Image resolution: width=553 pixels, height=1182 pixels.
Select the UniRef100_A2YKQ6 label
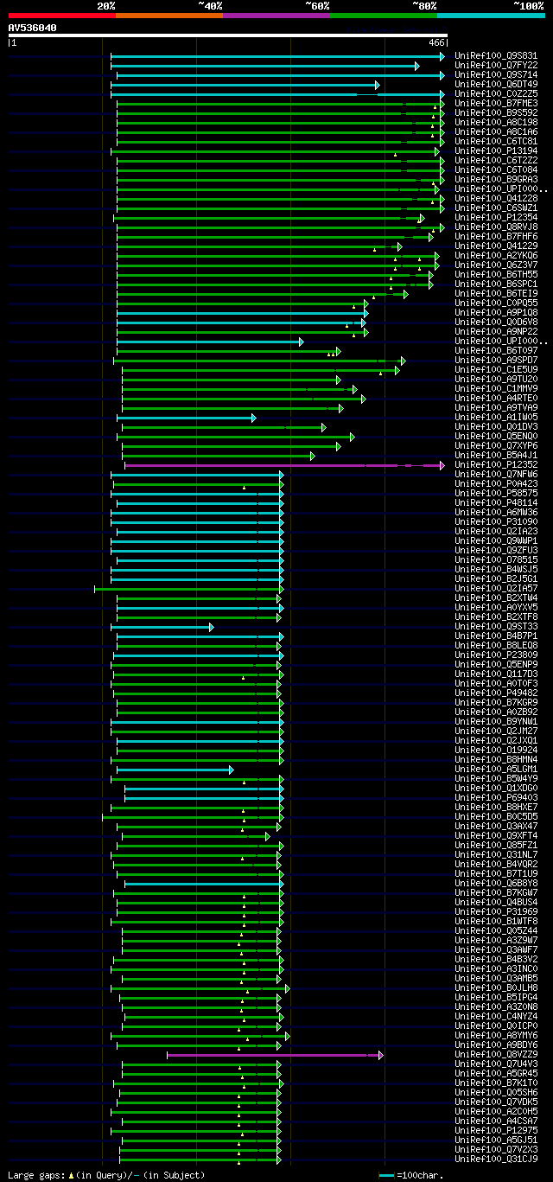pyautogui.click(x=496, y=255)
